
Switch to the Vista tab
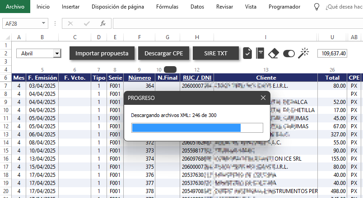[251, 7]
